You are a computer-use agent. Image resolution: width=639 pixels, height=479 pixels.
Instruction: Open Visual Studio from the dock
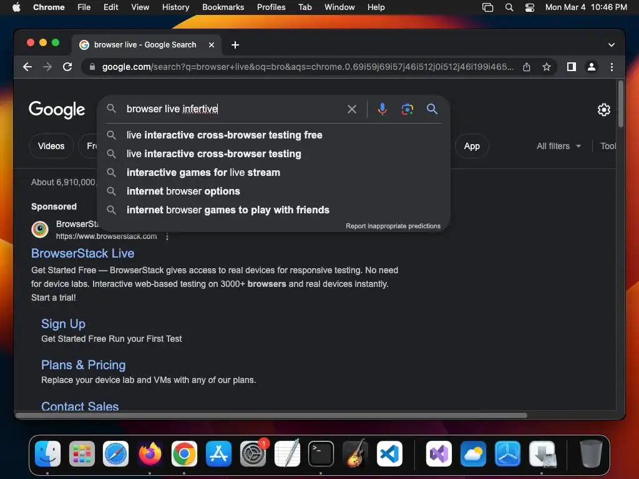pos(439,453)
